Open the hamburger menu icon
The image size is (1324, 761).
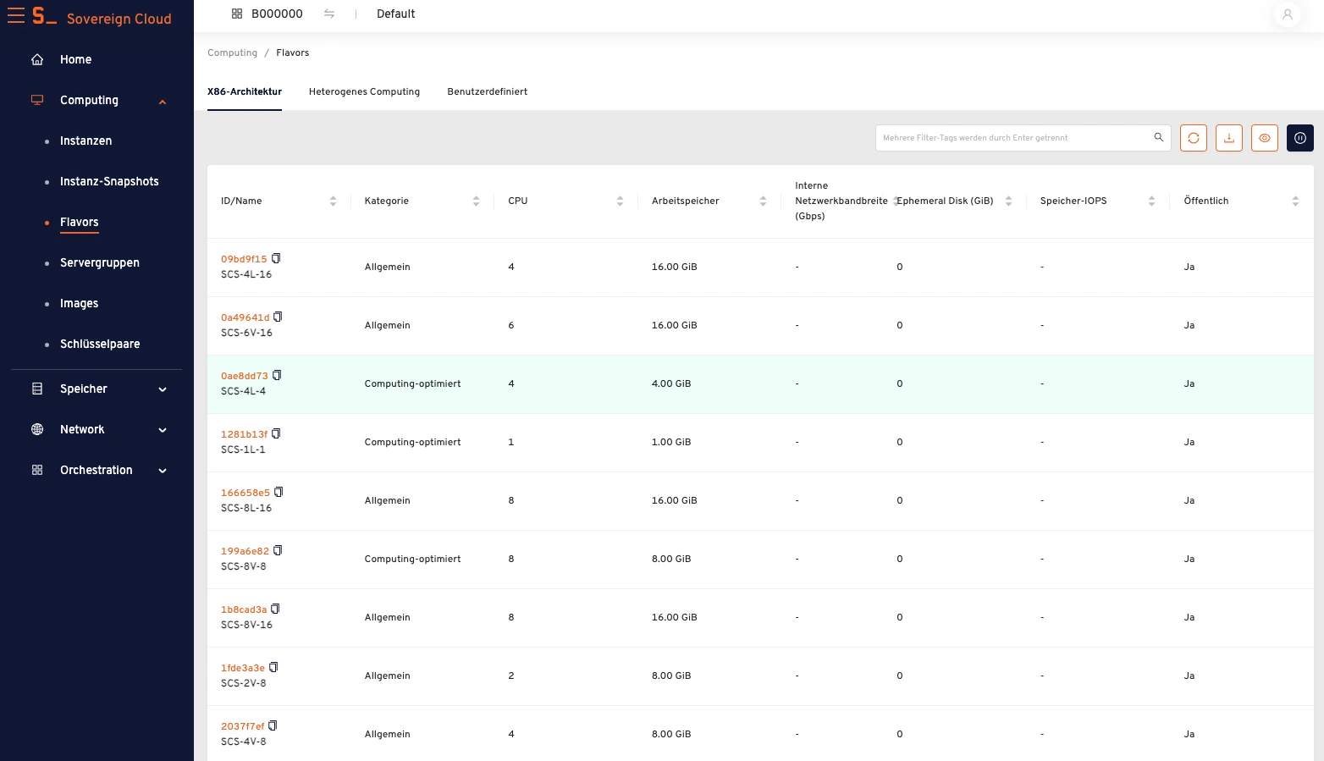tap(16, 15)
